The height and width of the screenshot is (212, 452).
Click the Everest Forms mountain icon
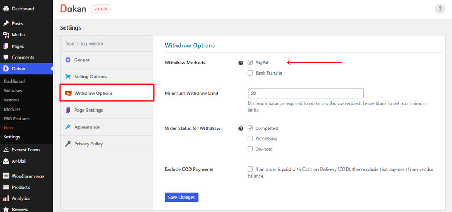tap(6, 150)
